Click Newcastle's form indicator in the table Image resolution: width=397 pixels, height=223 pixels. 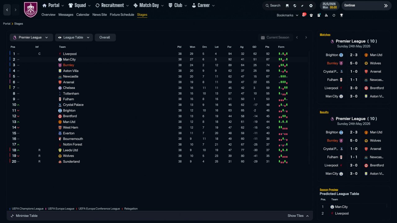coord(283,77)
